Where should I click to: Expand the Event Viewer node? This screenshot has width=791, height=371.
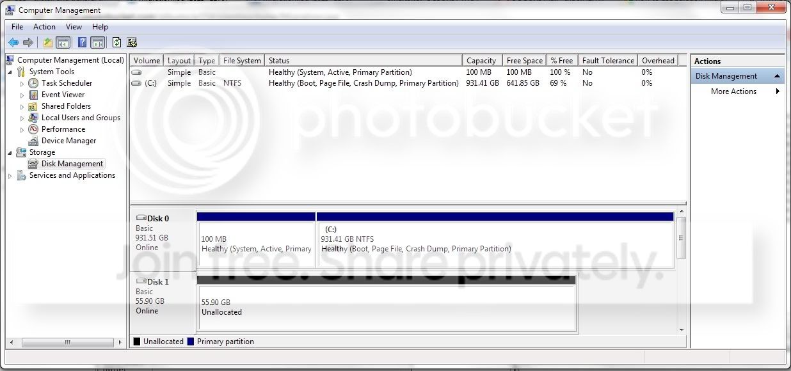(x=22, y=95)
